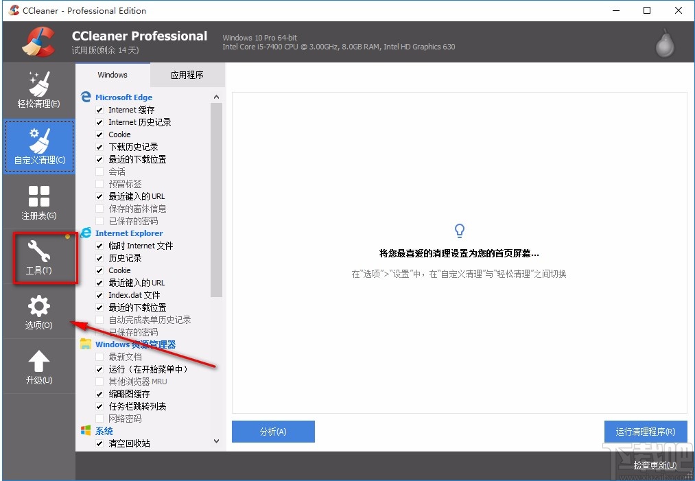Switch to the 应用程序 tab
Screen dimensions: 695x481
187,75
